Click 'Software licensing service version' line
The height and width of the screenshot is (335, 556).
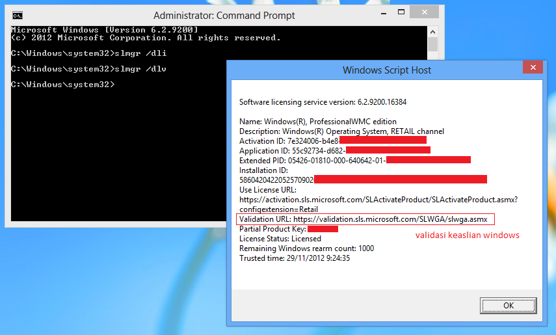click(323, 102)
